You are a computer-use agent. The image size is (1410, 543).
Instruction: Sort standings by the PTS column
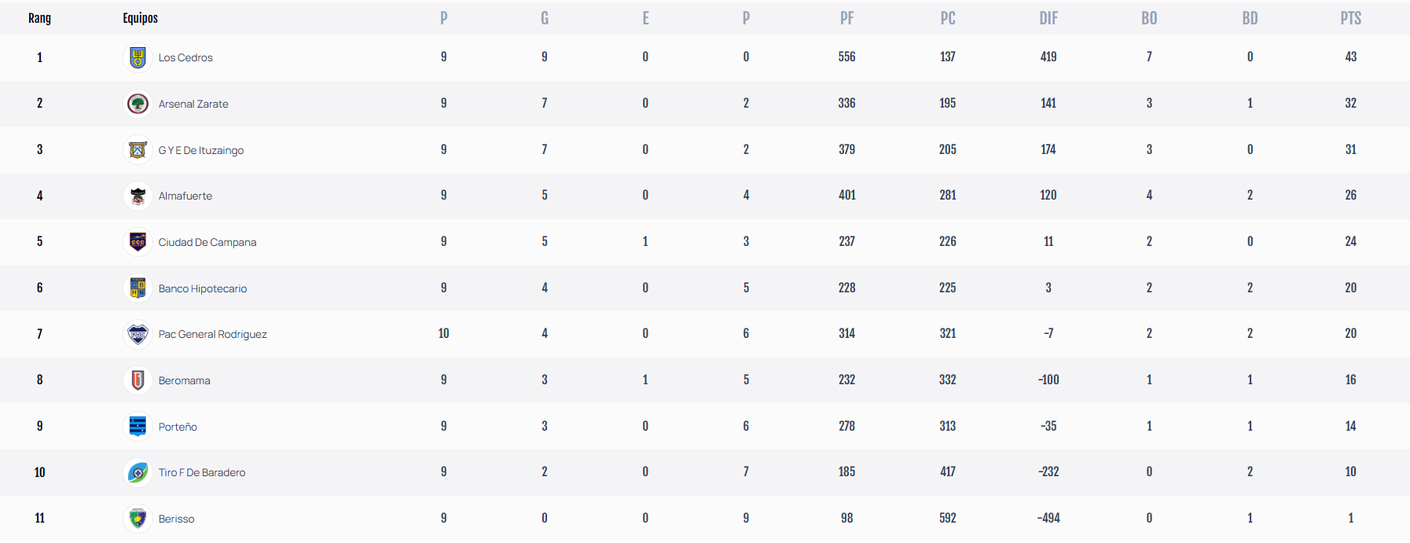(1350, 18)
